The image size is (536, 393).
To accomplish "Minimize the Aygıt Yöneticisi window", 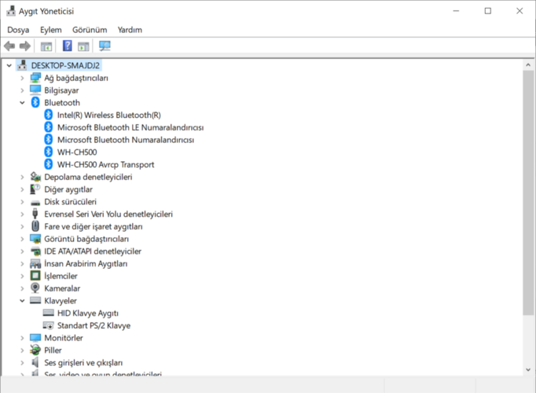I will (x=456, y=11).
